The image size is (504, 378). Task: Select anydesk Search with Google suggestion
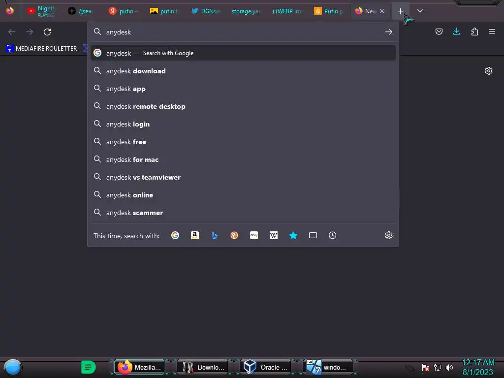click(x=243, y=53)
